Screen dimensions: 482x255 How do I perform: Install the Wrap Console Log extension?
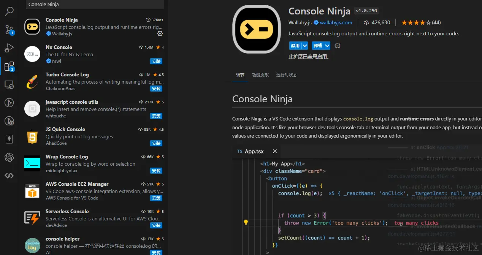pyautogui.click(x=156, y=171)
